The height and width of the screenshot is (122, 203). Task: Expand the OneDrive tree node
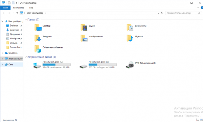(2, 53)
